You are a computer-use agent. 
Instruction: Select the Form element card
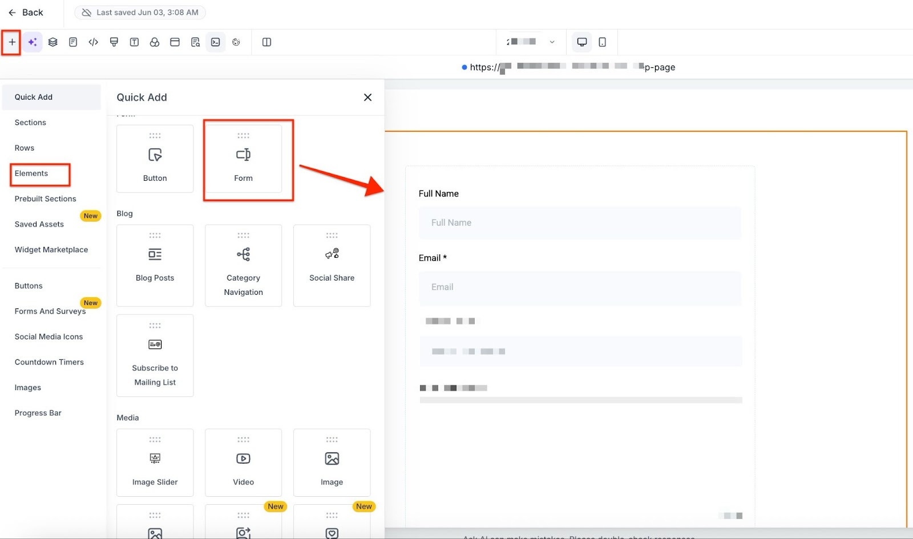coord(244,159)
